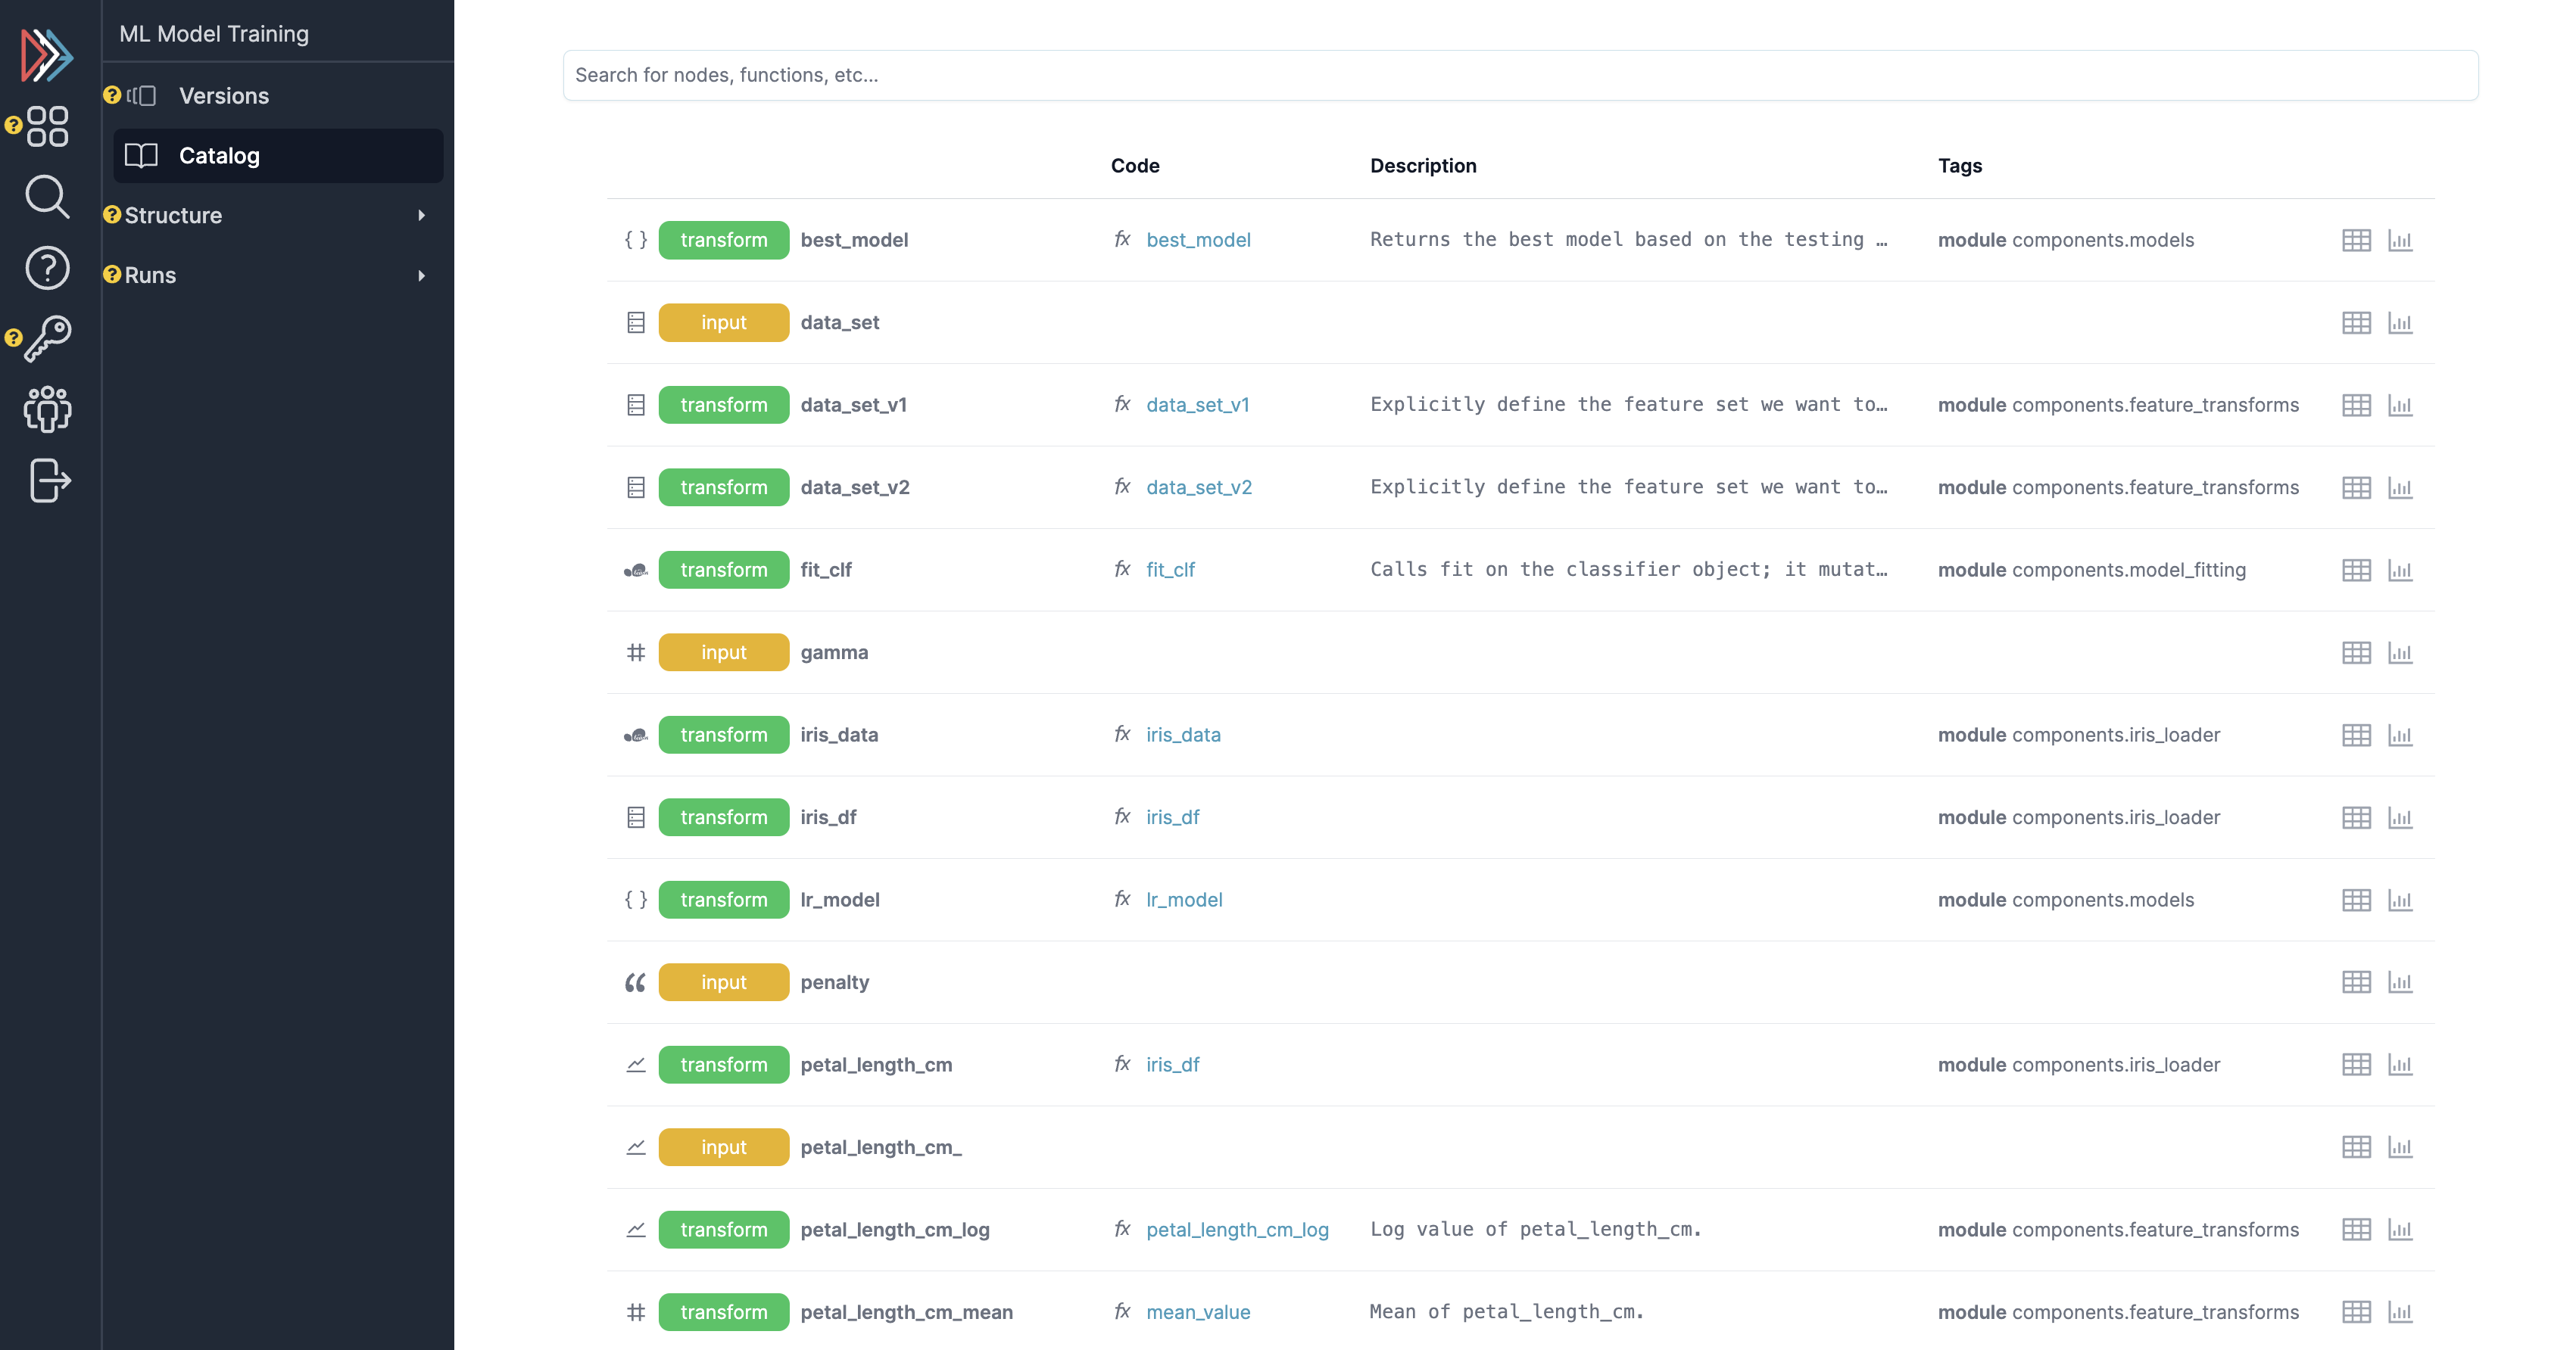
Task: Open the help question-mark circle icon
Action: [x=47, y=268]
